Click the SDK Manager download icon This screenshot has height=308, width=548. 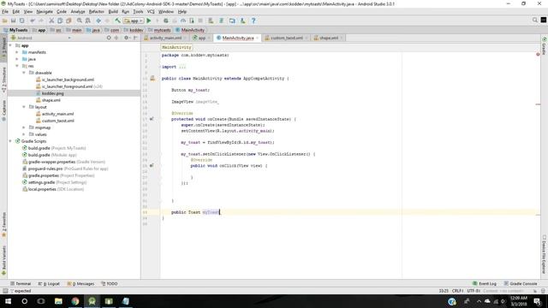[x=243, y=21]
